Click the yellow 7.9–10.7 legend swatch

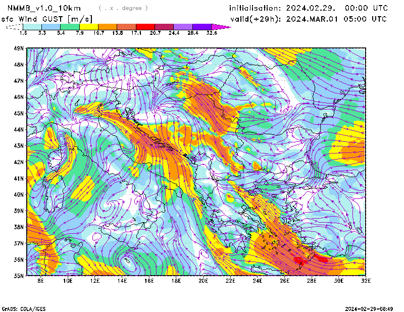(x=88, y=27)
